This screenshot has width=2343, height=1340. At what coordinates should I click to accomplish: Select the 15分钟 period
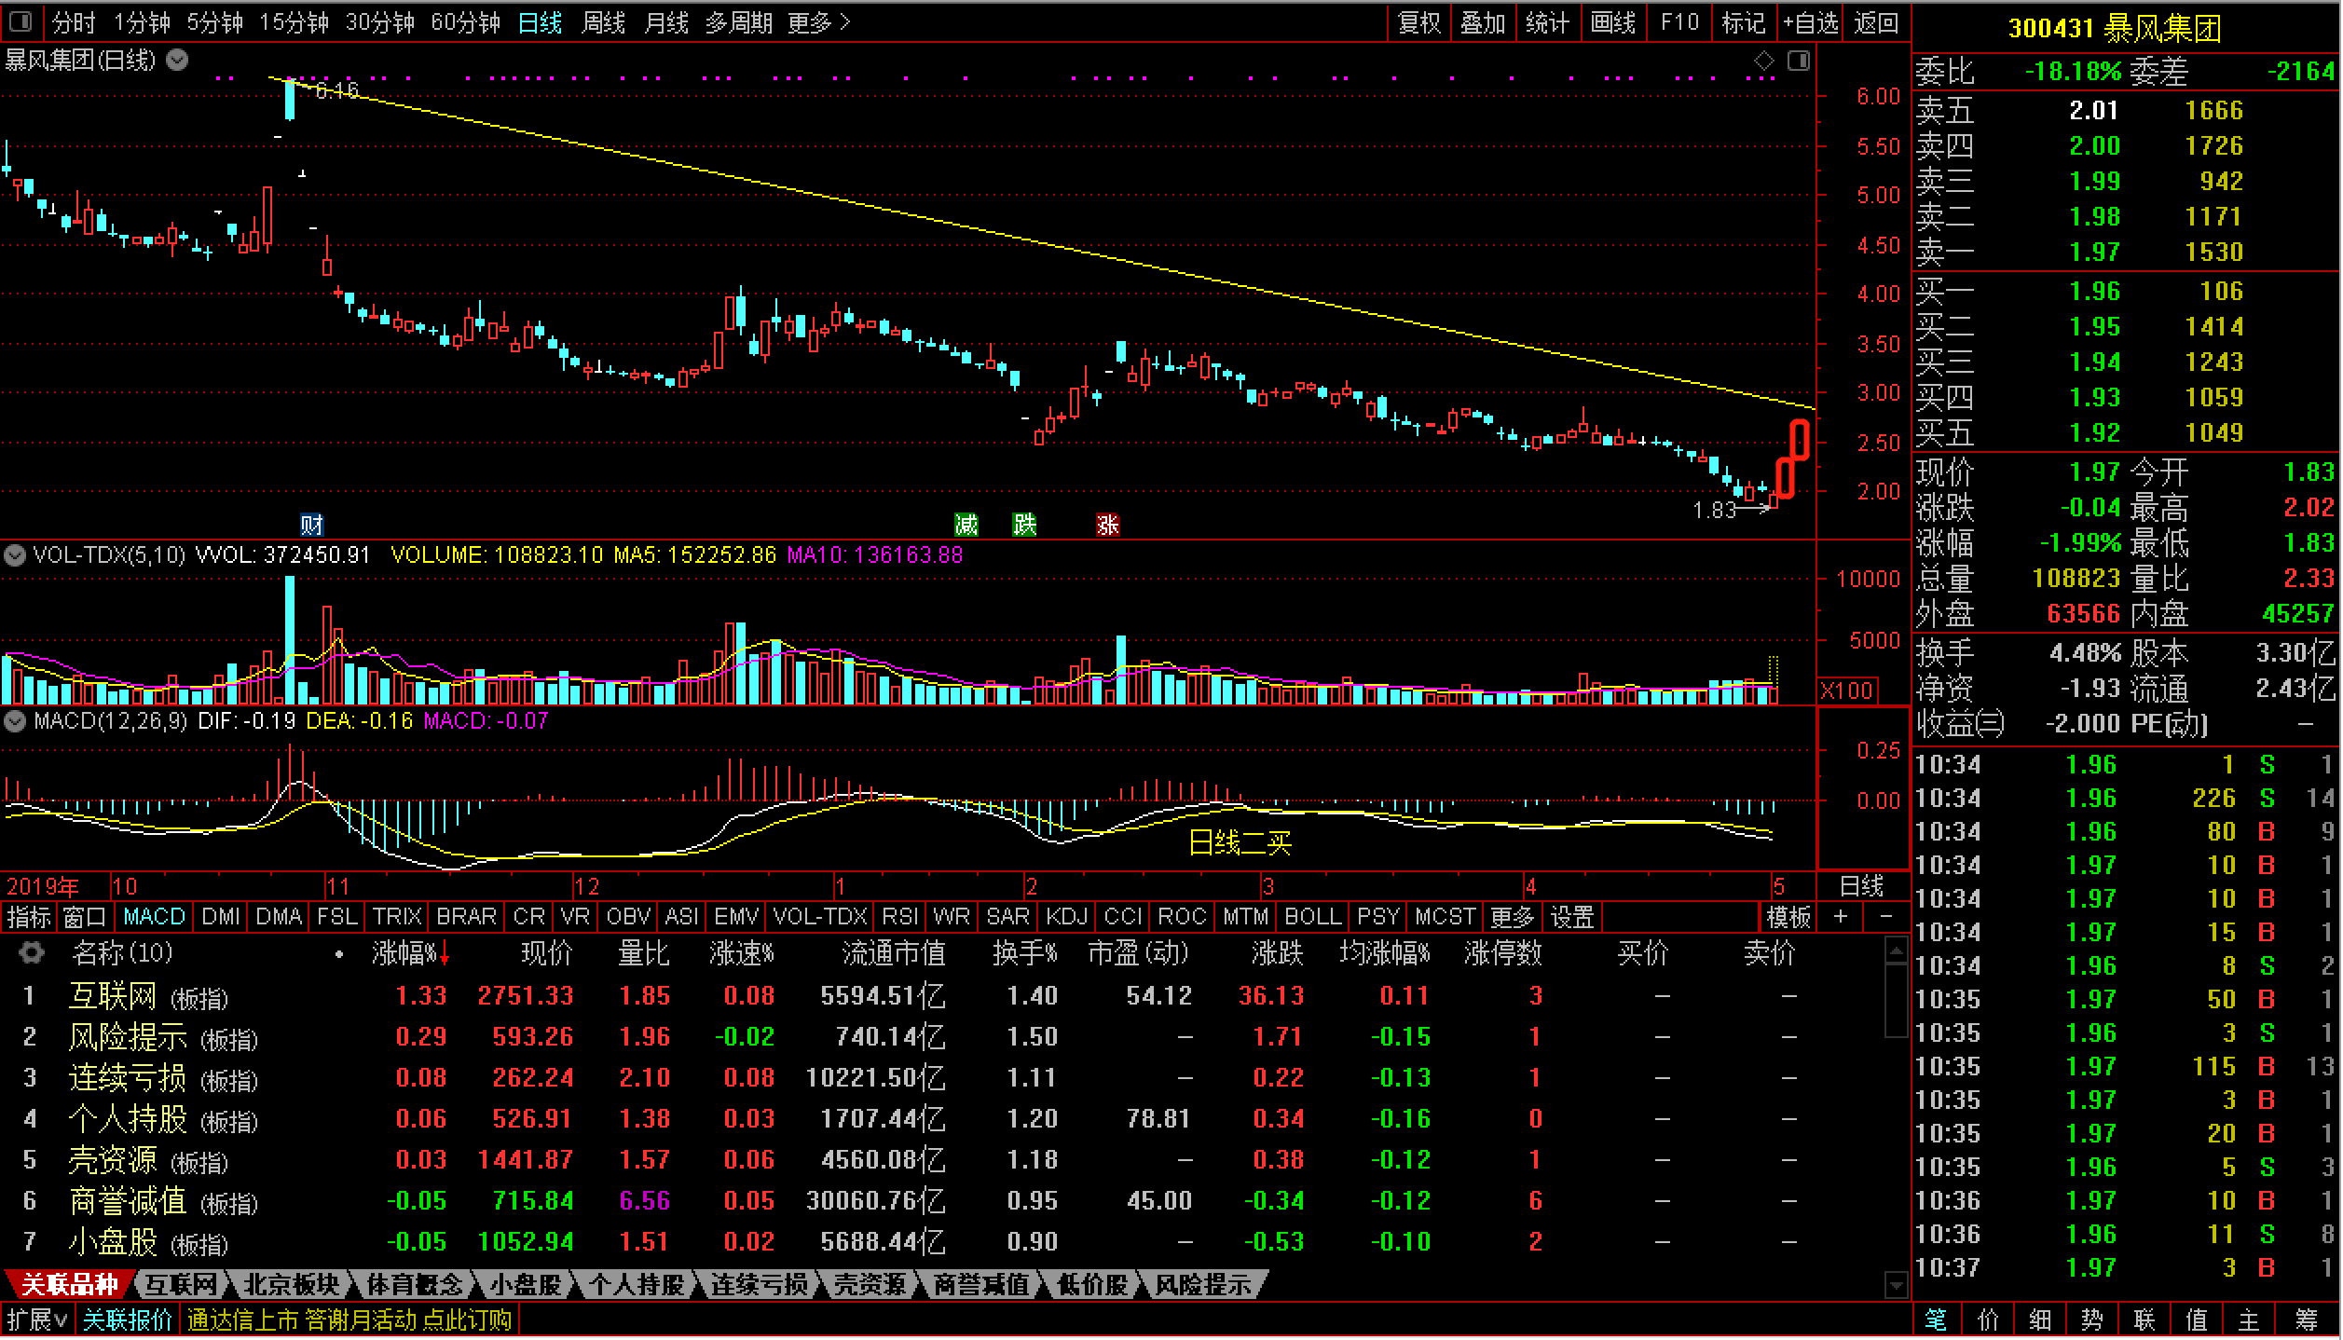click(294, 22)
